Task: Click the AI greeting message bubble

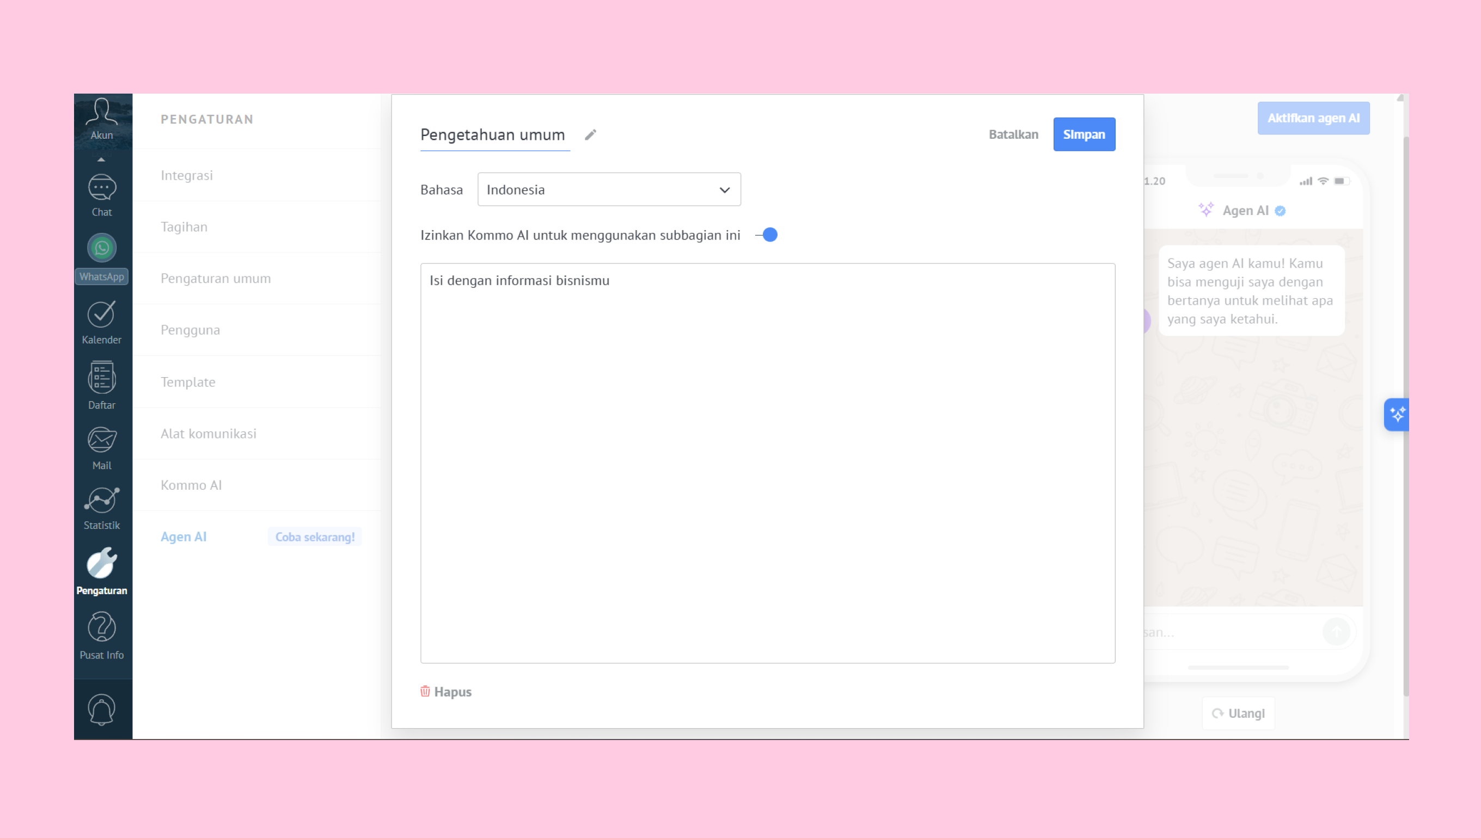Action: point(1251,291)
